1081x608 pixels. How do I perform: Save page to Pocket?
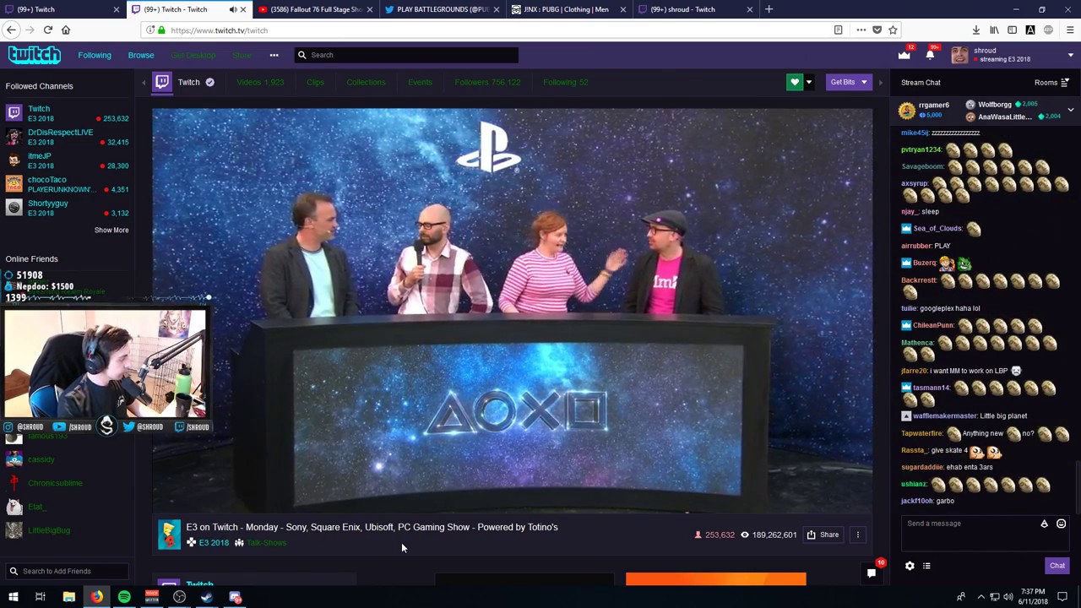point(877,30)
